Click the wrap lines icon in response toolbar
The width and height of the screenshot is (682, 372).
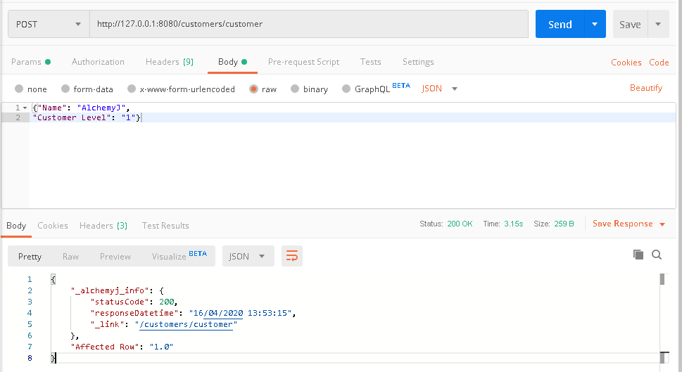pos(292,256)
